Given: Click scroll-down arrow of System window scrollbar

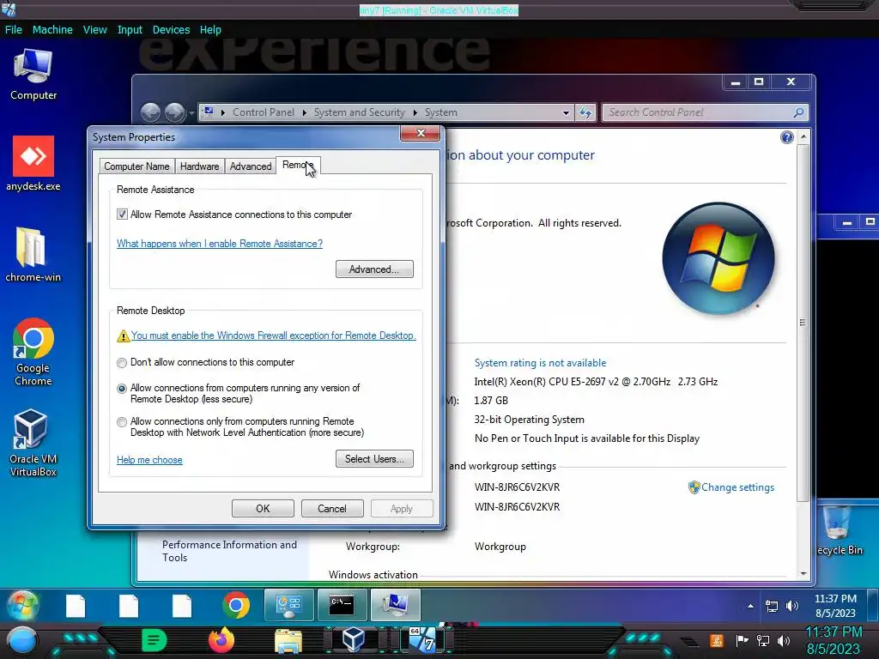Looking at the screenshot, I should (803, 573).
